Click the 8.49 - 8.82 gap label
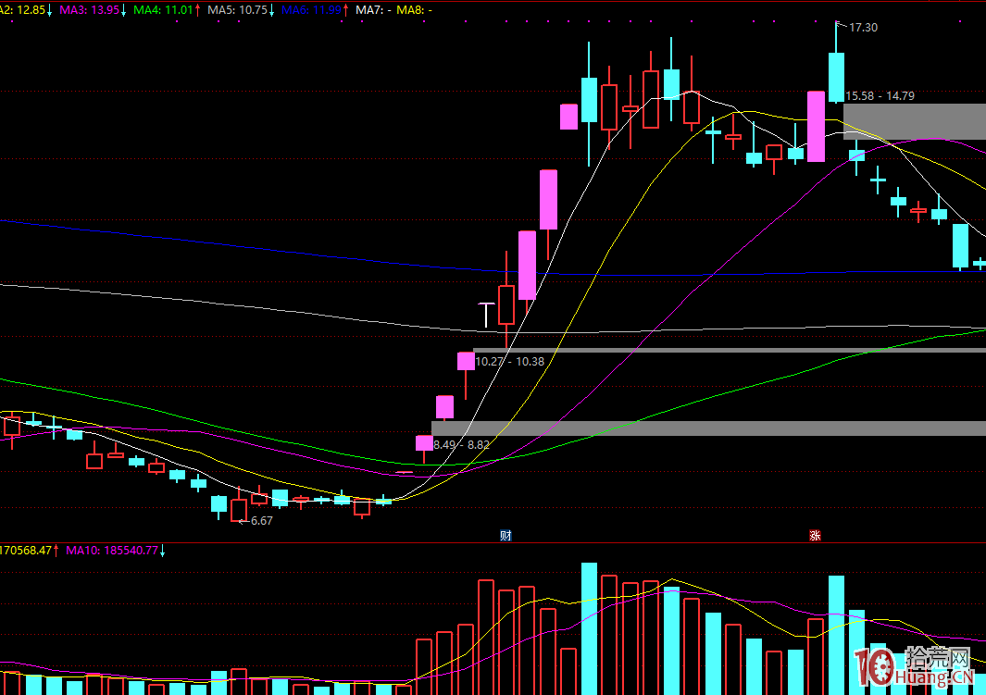 pos(462,445)
